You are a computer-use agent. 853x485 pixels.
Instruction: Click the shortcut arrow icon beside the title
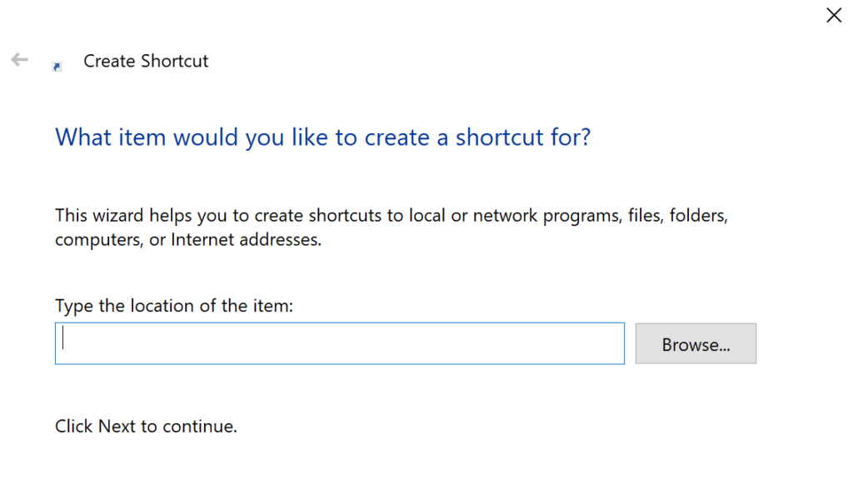coord(57,65)
